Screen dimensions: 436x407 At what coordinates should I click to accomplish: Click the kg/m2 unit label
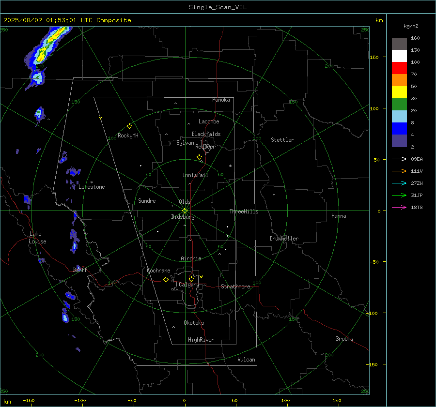coord(411,26)
